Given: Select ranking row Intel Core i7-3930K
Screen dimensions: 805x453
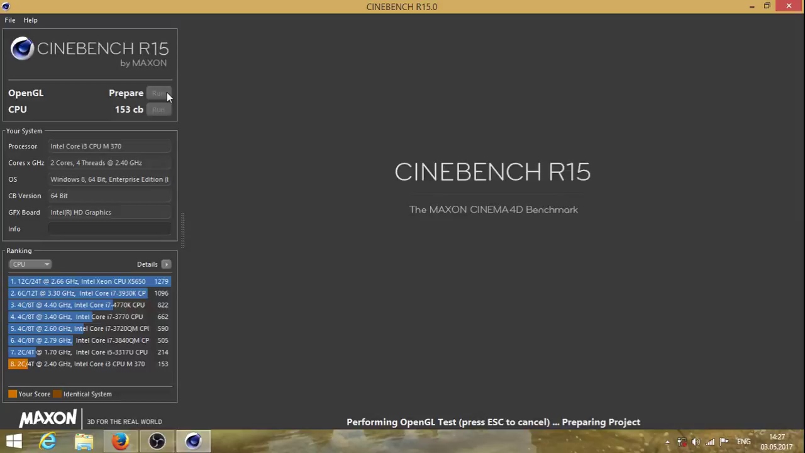Looking at the screenshot, I should click(89, 293).
